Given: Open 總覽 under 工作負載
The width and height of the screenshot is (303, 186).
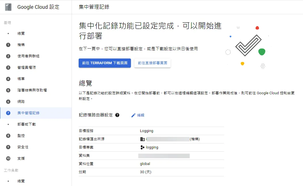Looking at the screenshot, I should (x=21, y=181).
